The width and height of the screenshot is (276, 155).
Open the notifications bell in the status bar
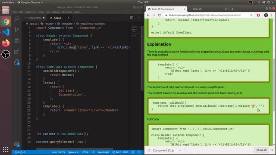point(139,152)
